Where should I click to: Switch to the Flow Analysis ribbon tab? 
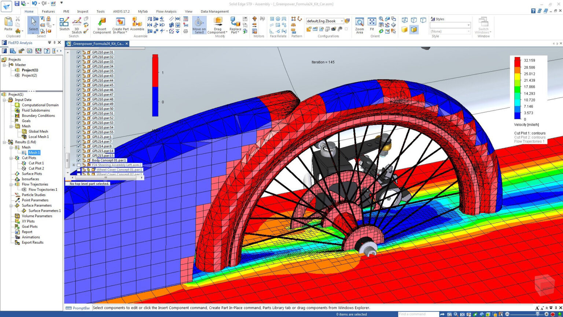tap(166, 11)
